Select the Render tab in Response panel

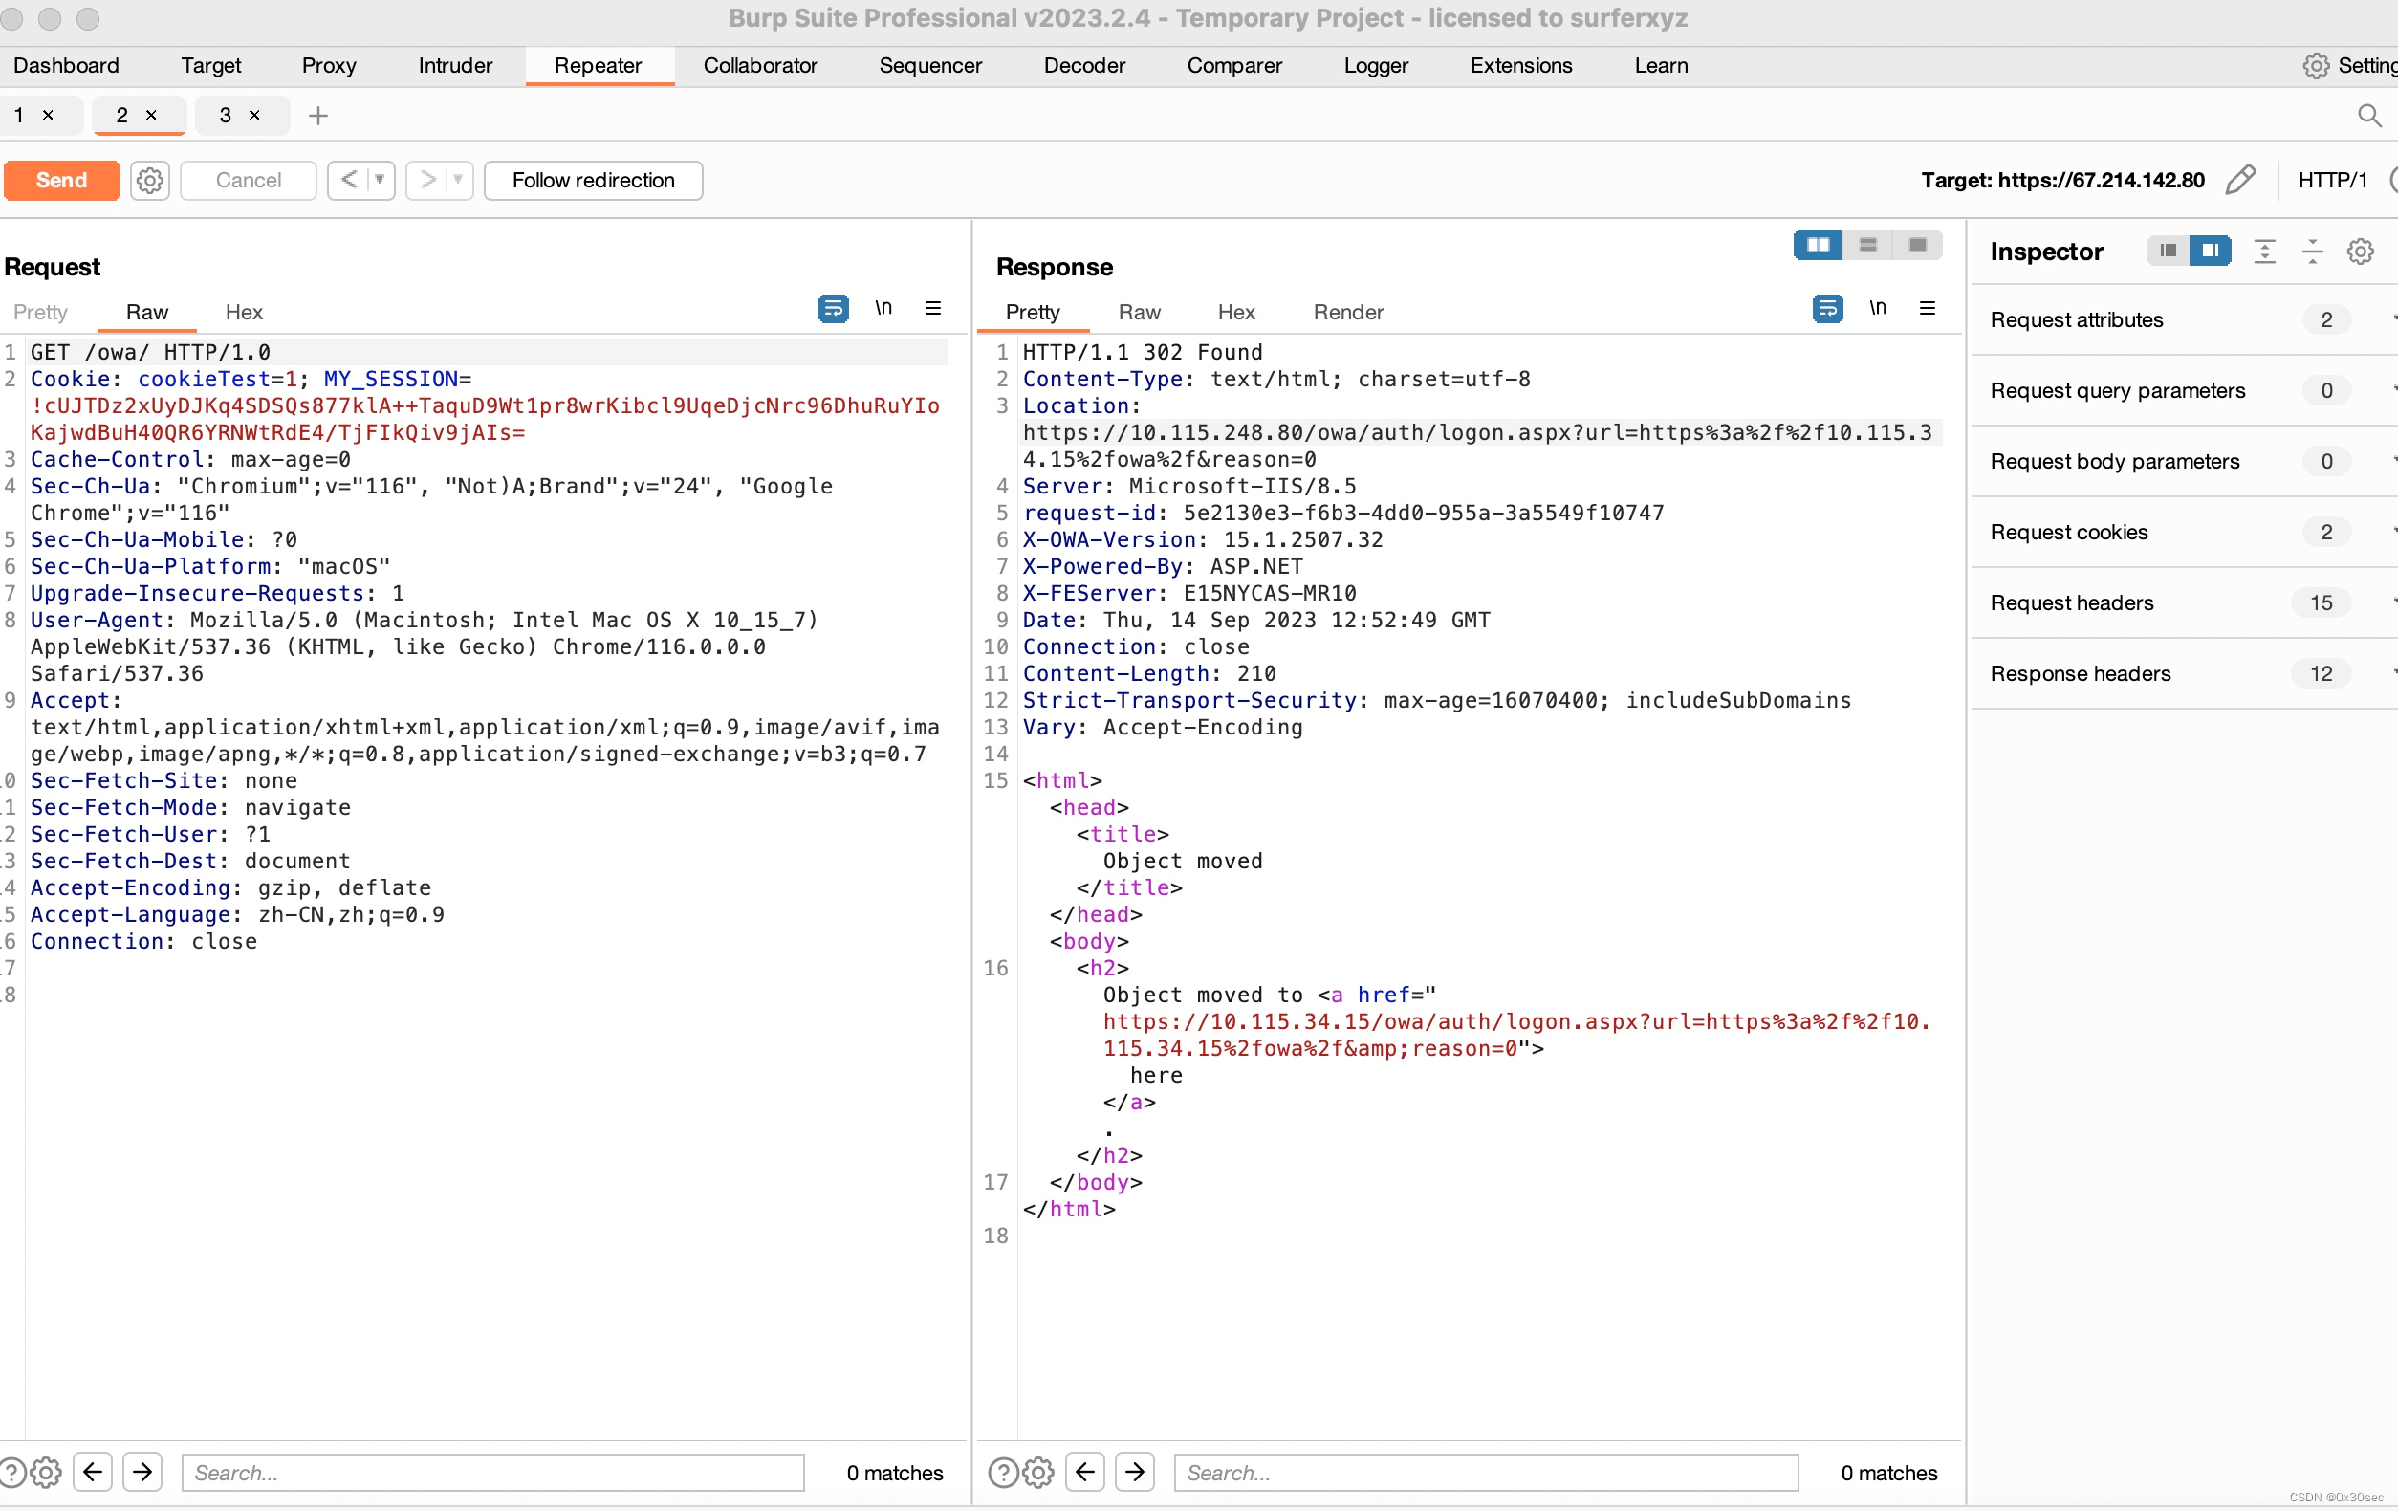(1350, 312)
